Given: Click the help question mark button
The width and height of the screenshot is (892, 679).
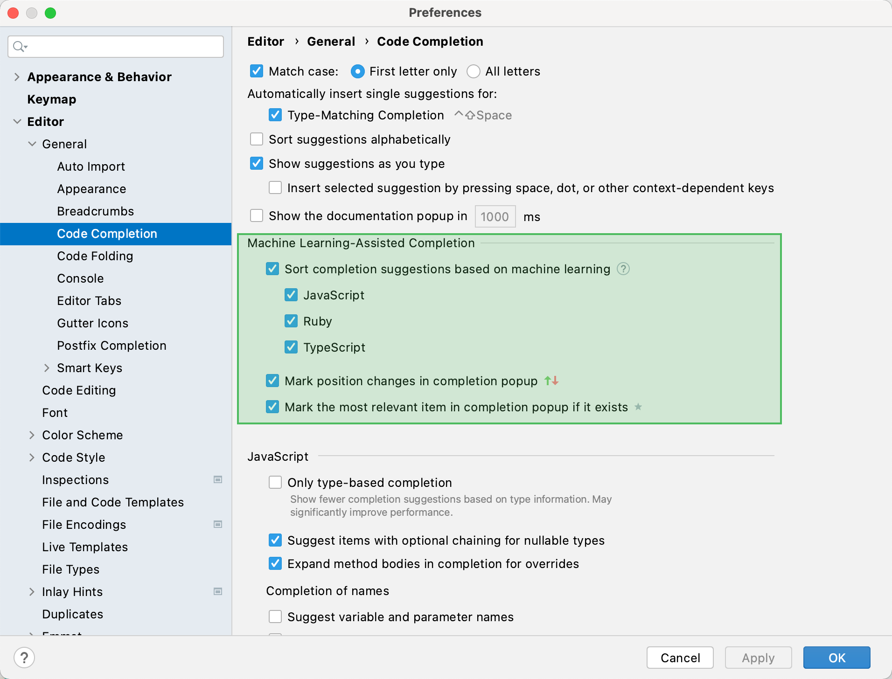Looking at the screenshot, I should [x=25, y=658].
